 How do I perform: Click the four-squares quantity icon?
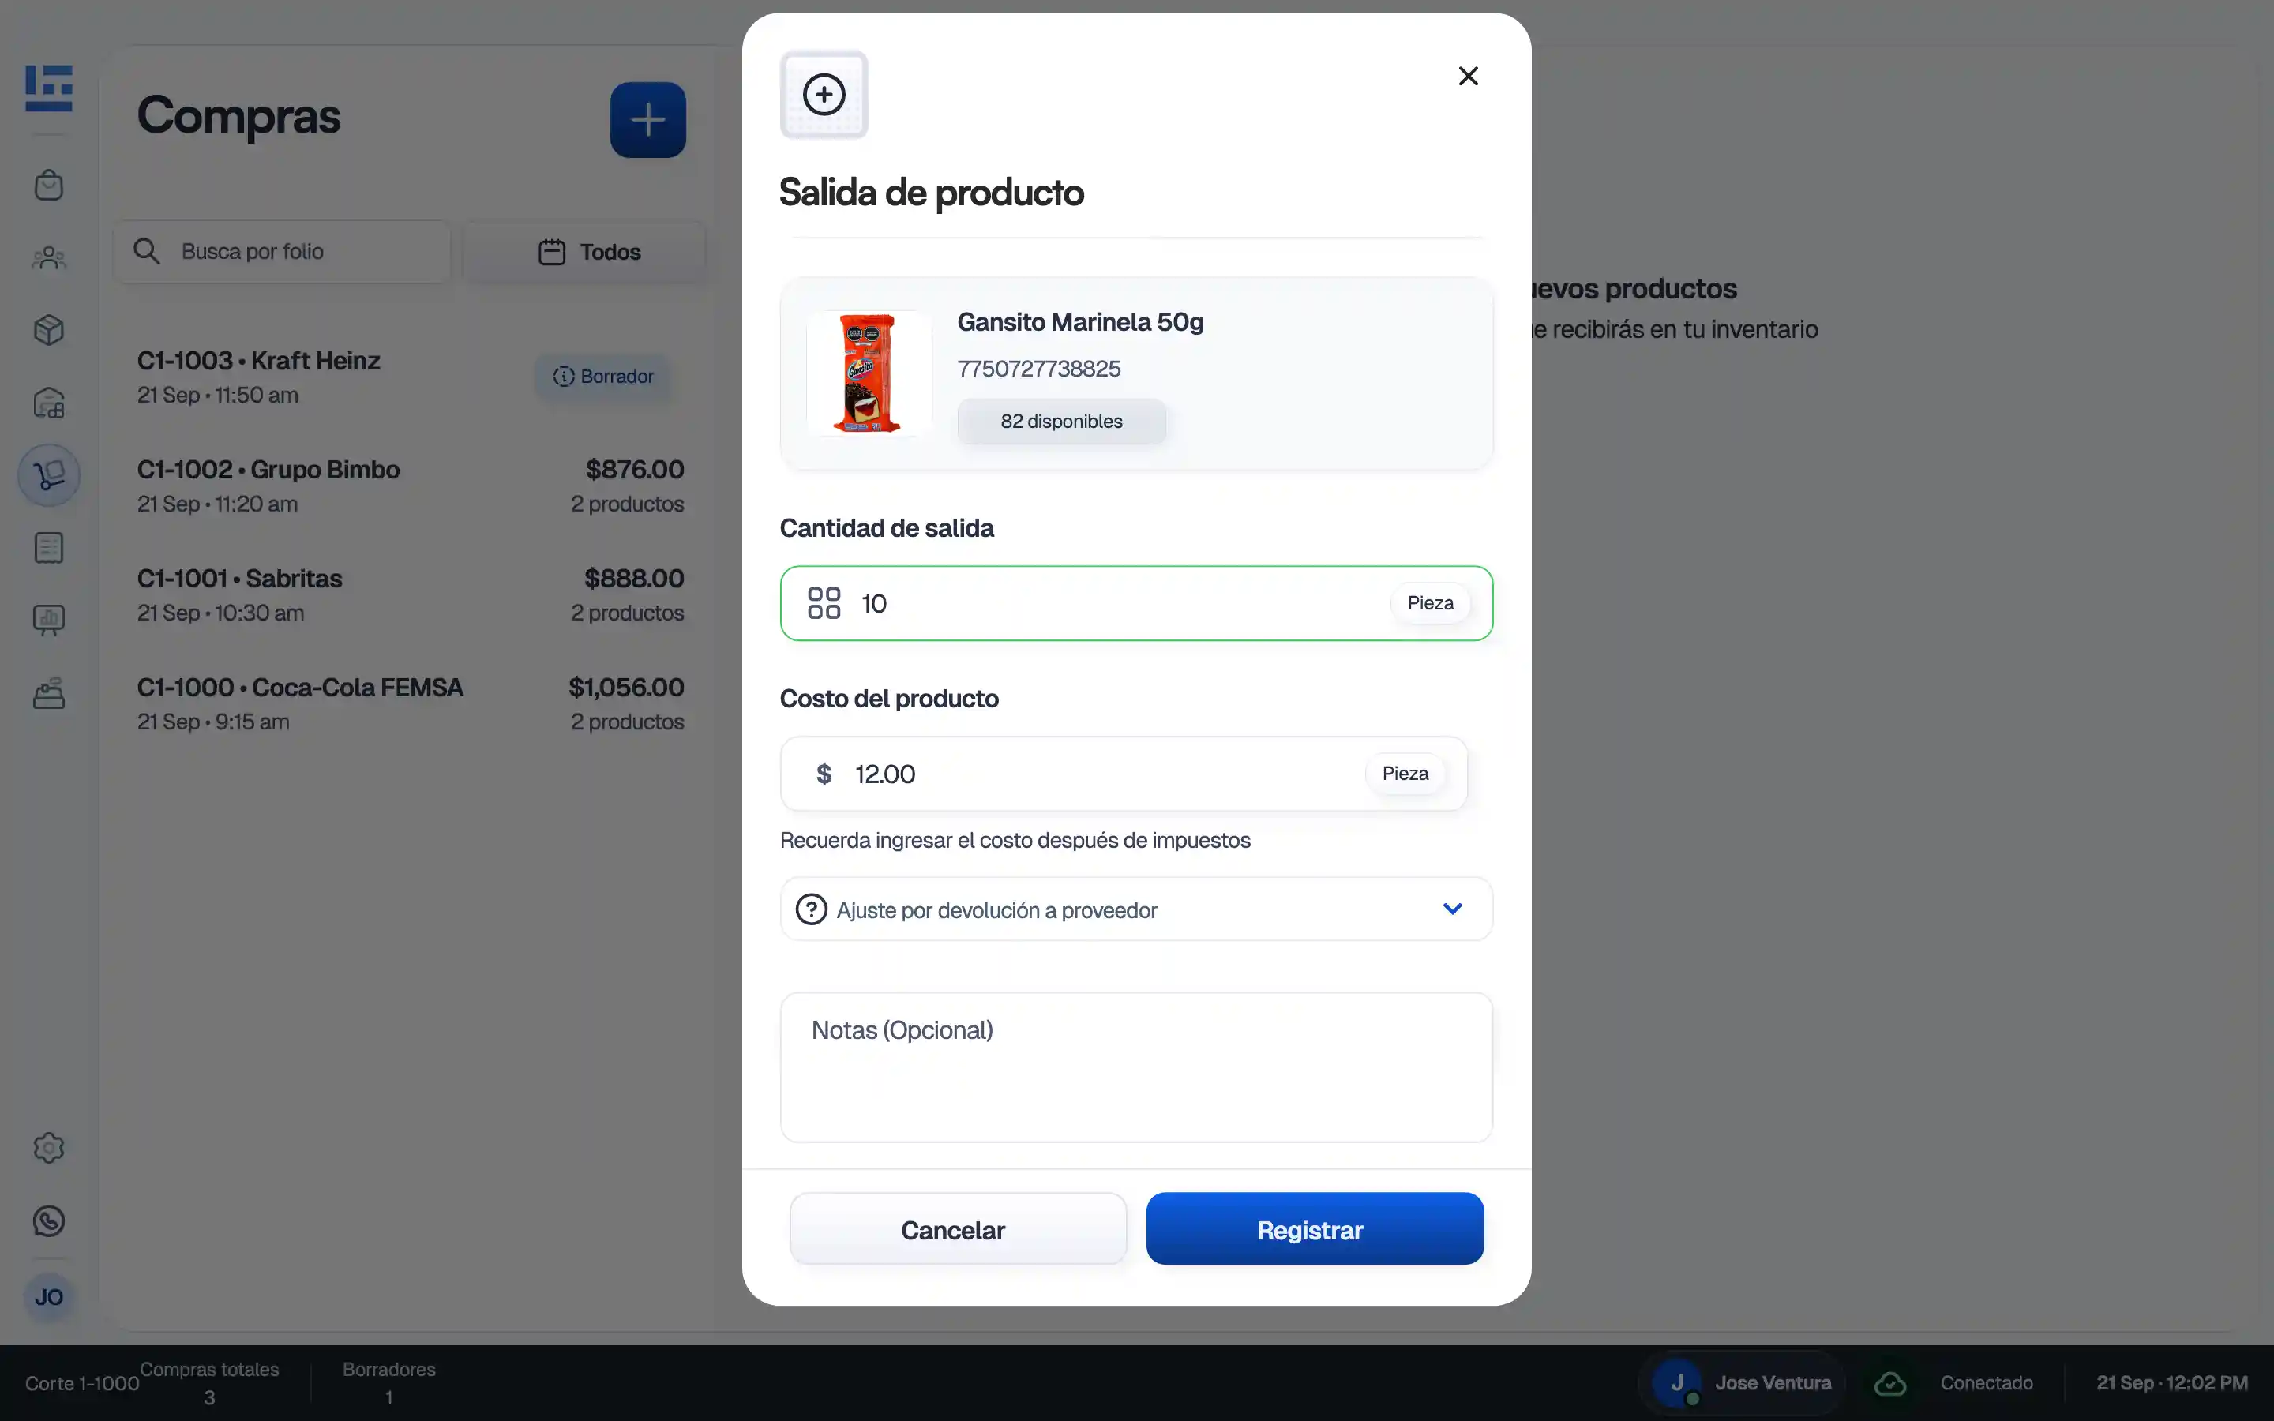click(824, 603)
